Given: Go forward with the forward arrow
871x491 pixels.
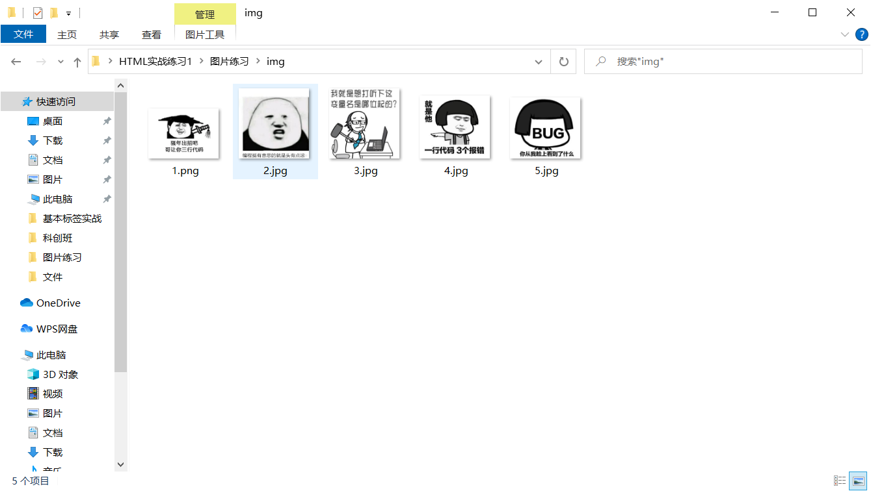Looking at the screenshot, I should click(40, 62).
